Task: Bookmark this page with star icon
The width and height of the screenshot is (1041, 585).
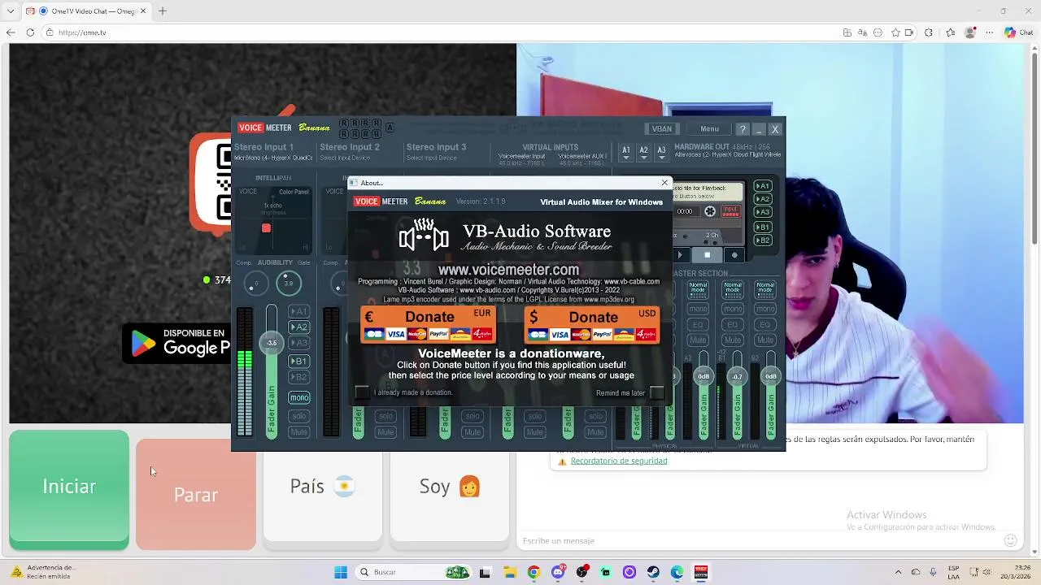Action: (895, 32)
